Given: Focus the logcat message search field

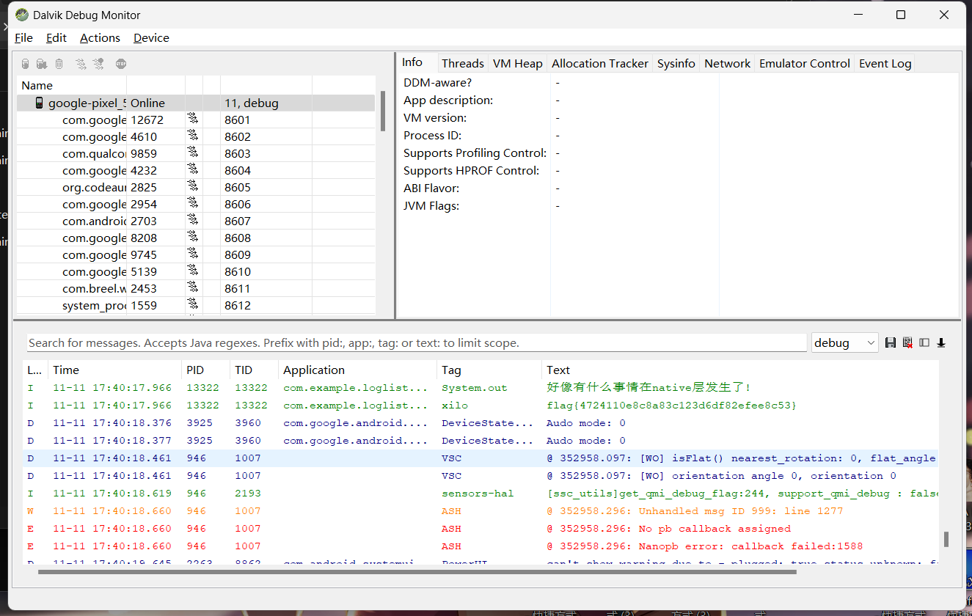Looking at the screenshot, I should click(x=417, y=342).
